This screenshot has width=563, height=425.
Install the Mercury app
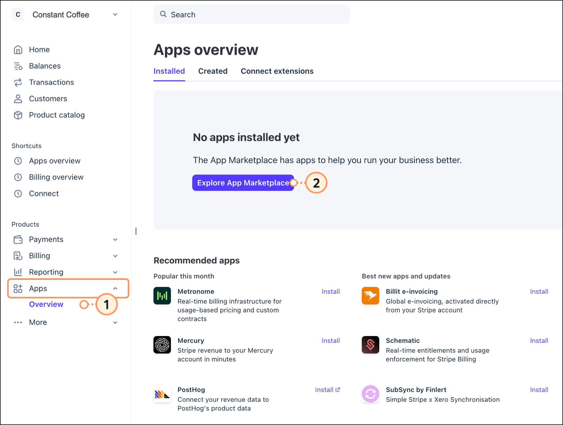tap(331, 341)
